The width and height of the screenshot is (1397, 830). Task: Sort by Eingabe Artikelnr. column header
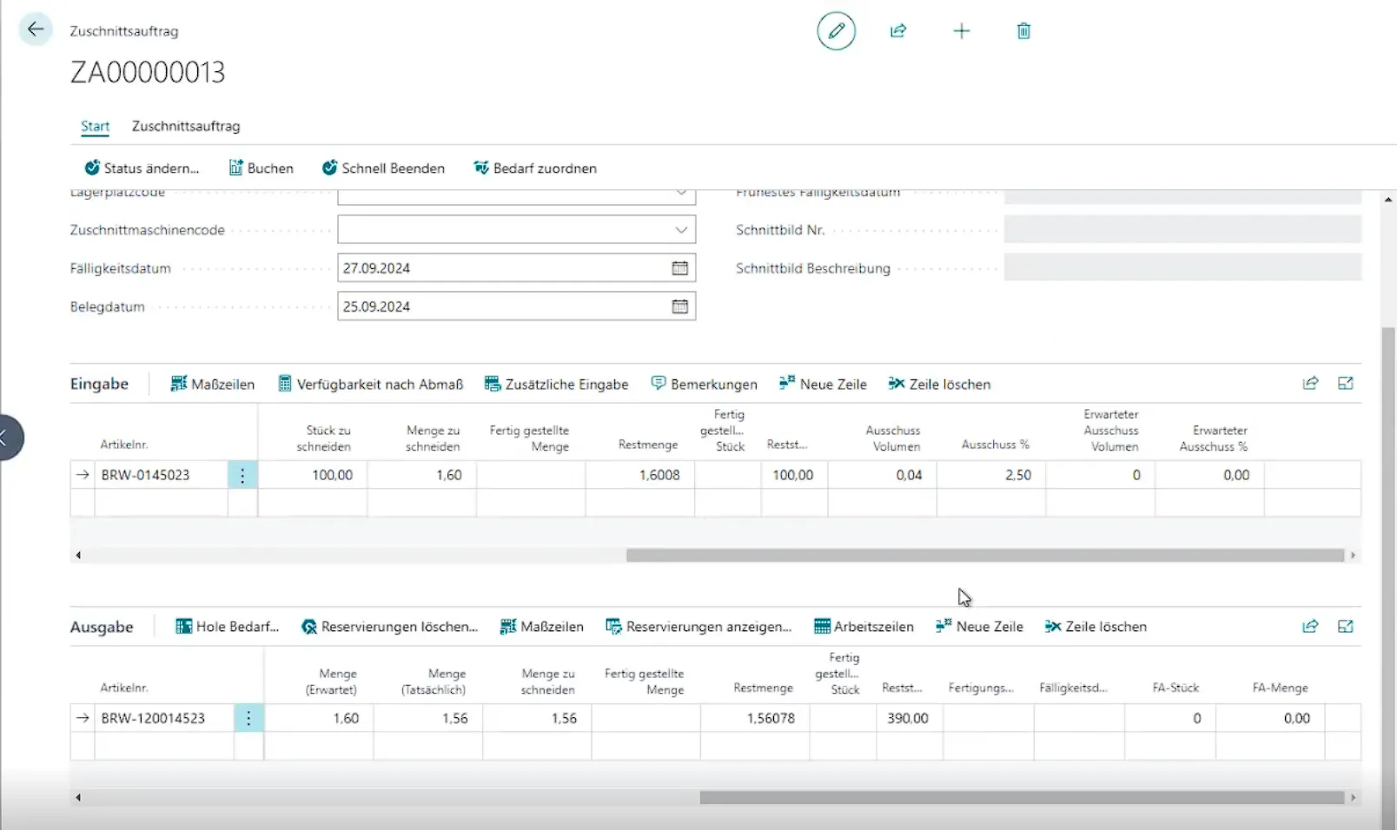point(124,445)
